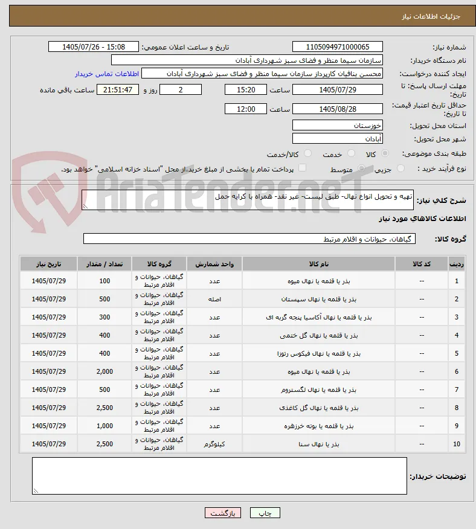Click the شماره نیاز field 1105094971000065

tap(338, 46)
